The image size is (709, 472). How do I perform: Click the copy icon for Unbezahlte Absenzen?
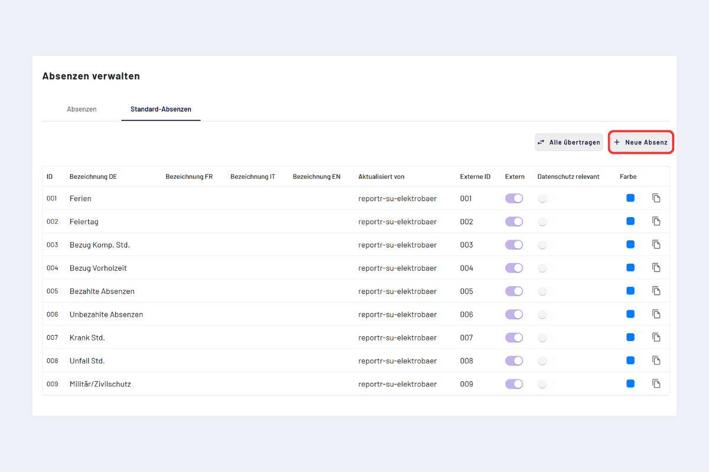656,314
